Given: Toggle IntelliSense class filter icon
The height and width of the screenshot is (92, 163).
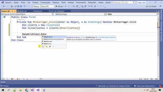Looking at the screenshot, I should (x=46, y=47).
